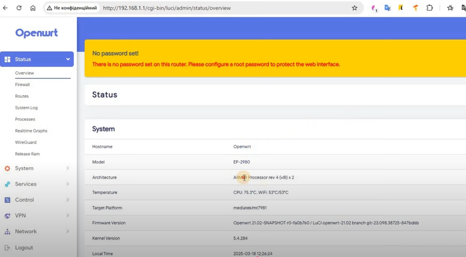Open the Routes status page
Image resolution: width=466 pixels, height=257 pixels.
pos(22,96)
